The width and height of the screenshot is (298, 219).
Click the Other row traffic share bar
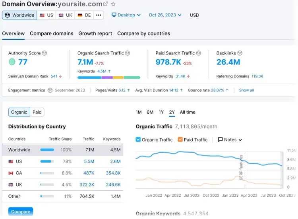[x=47, y=196]
